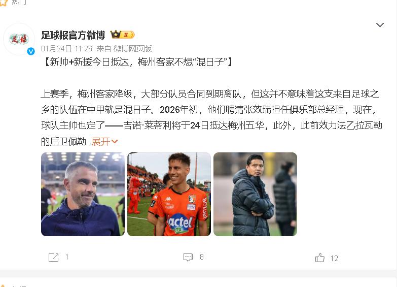397x287 pixels.
Task: Like the post with thumbs-up icon
Action: coord(320,258)
